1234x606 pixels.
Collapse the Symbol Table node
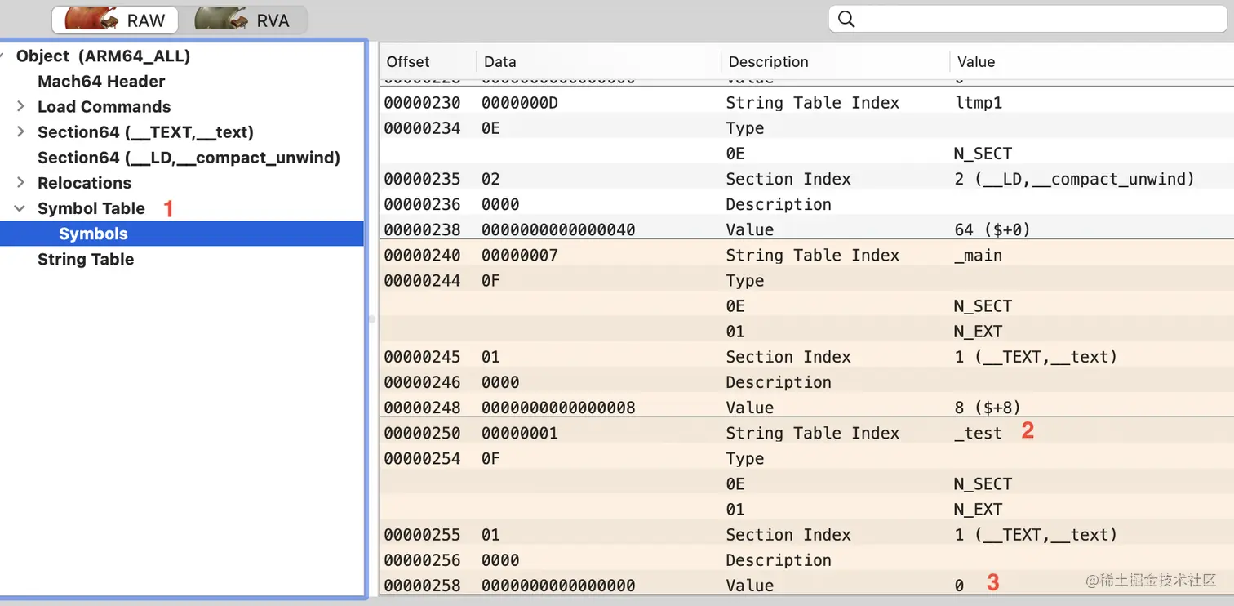pyautogui.click(x=21, y=208)
